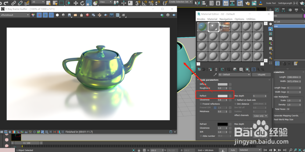Screen dimensions: 305x152
Task: Toggle the green channel in V-Ray frame buffer
Action: (x=45, y=15)
